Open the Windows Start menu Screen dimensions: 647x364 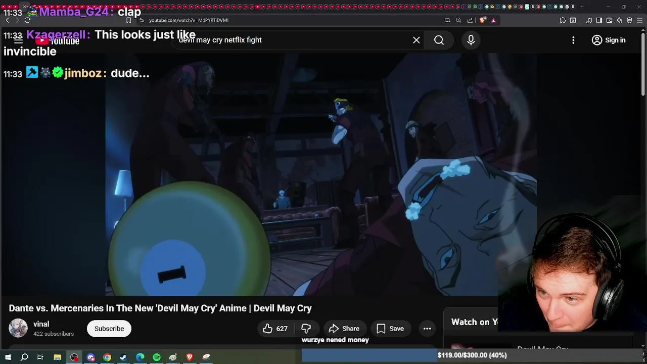(x=8, y=357)
